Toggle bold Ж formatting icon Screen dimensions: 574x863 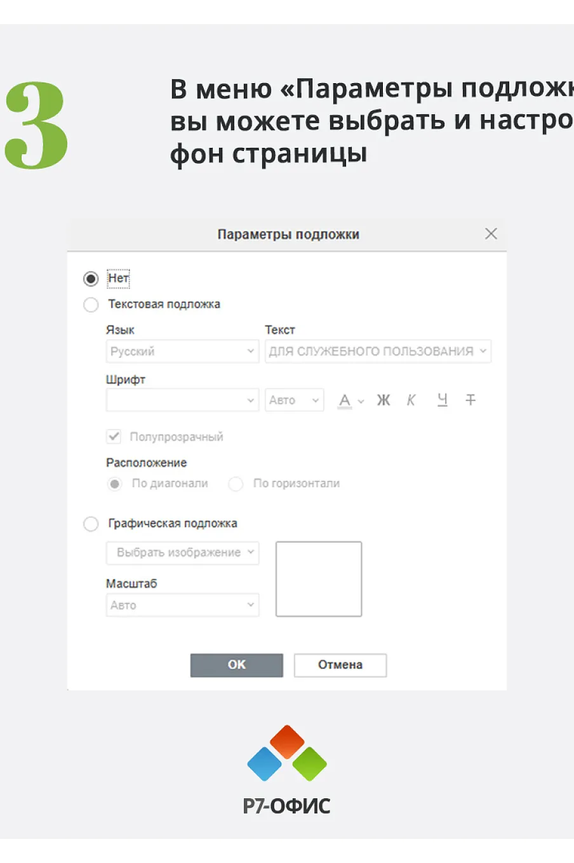[383, 400]
